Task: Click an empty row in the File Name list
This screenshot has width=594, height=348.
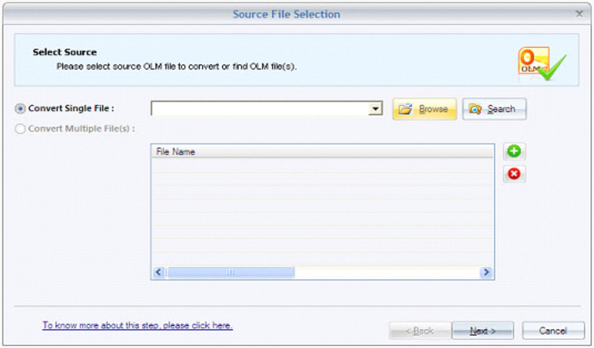Action: point(322,206)
